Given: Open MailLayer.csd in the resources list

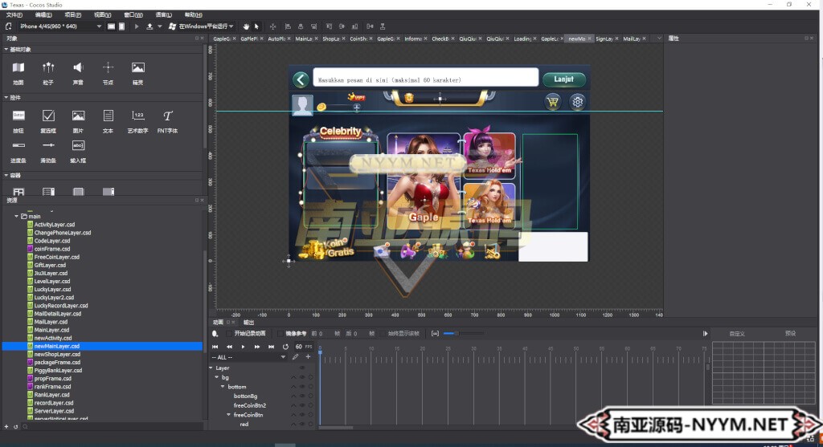Looking at the screenshot, I should [51, 322].
